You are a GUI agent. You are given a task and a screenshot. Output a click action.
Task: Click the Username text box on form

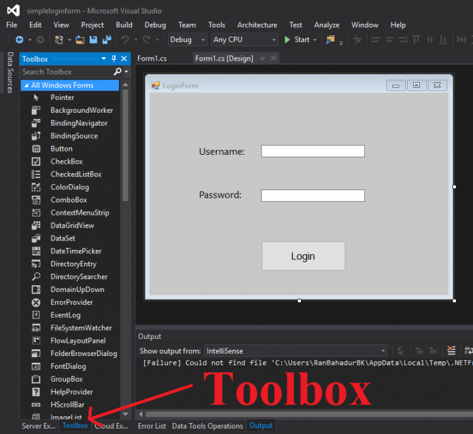(313, 151)
